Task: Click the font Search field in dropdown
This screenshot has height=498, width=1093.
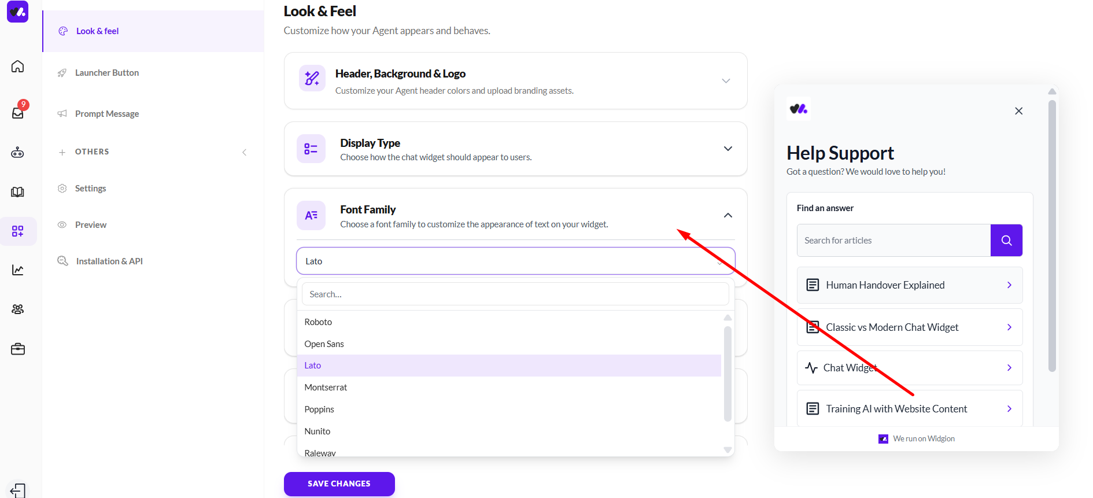Action: (515, 294)
